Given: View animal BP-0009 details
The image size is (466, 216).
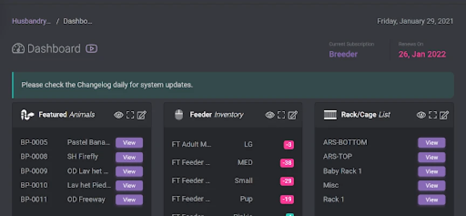Looking at the screenshot, I should 129,171.
